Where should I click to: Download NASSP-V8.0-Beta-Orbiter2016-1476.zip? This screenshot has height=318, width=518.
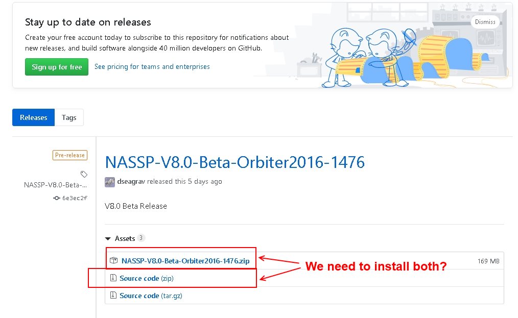tap(185, 261)
